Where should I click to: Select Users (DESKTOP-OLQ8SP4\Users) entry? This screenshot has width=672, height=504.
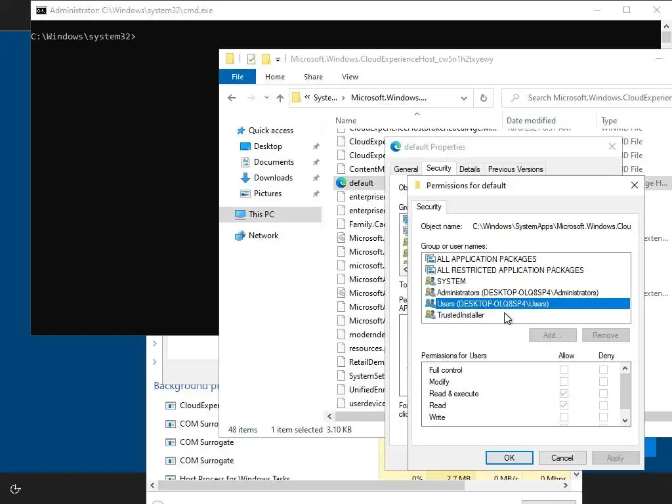click(x=526, y=303)
